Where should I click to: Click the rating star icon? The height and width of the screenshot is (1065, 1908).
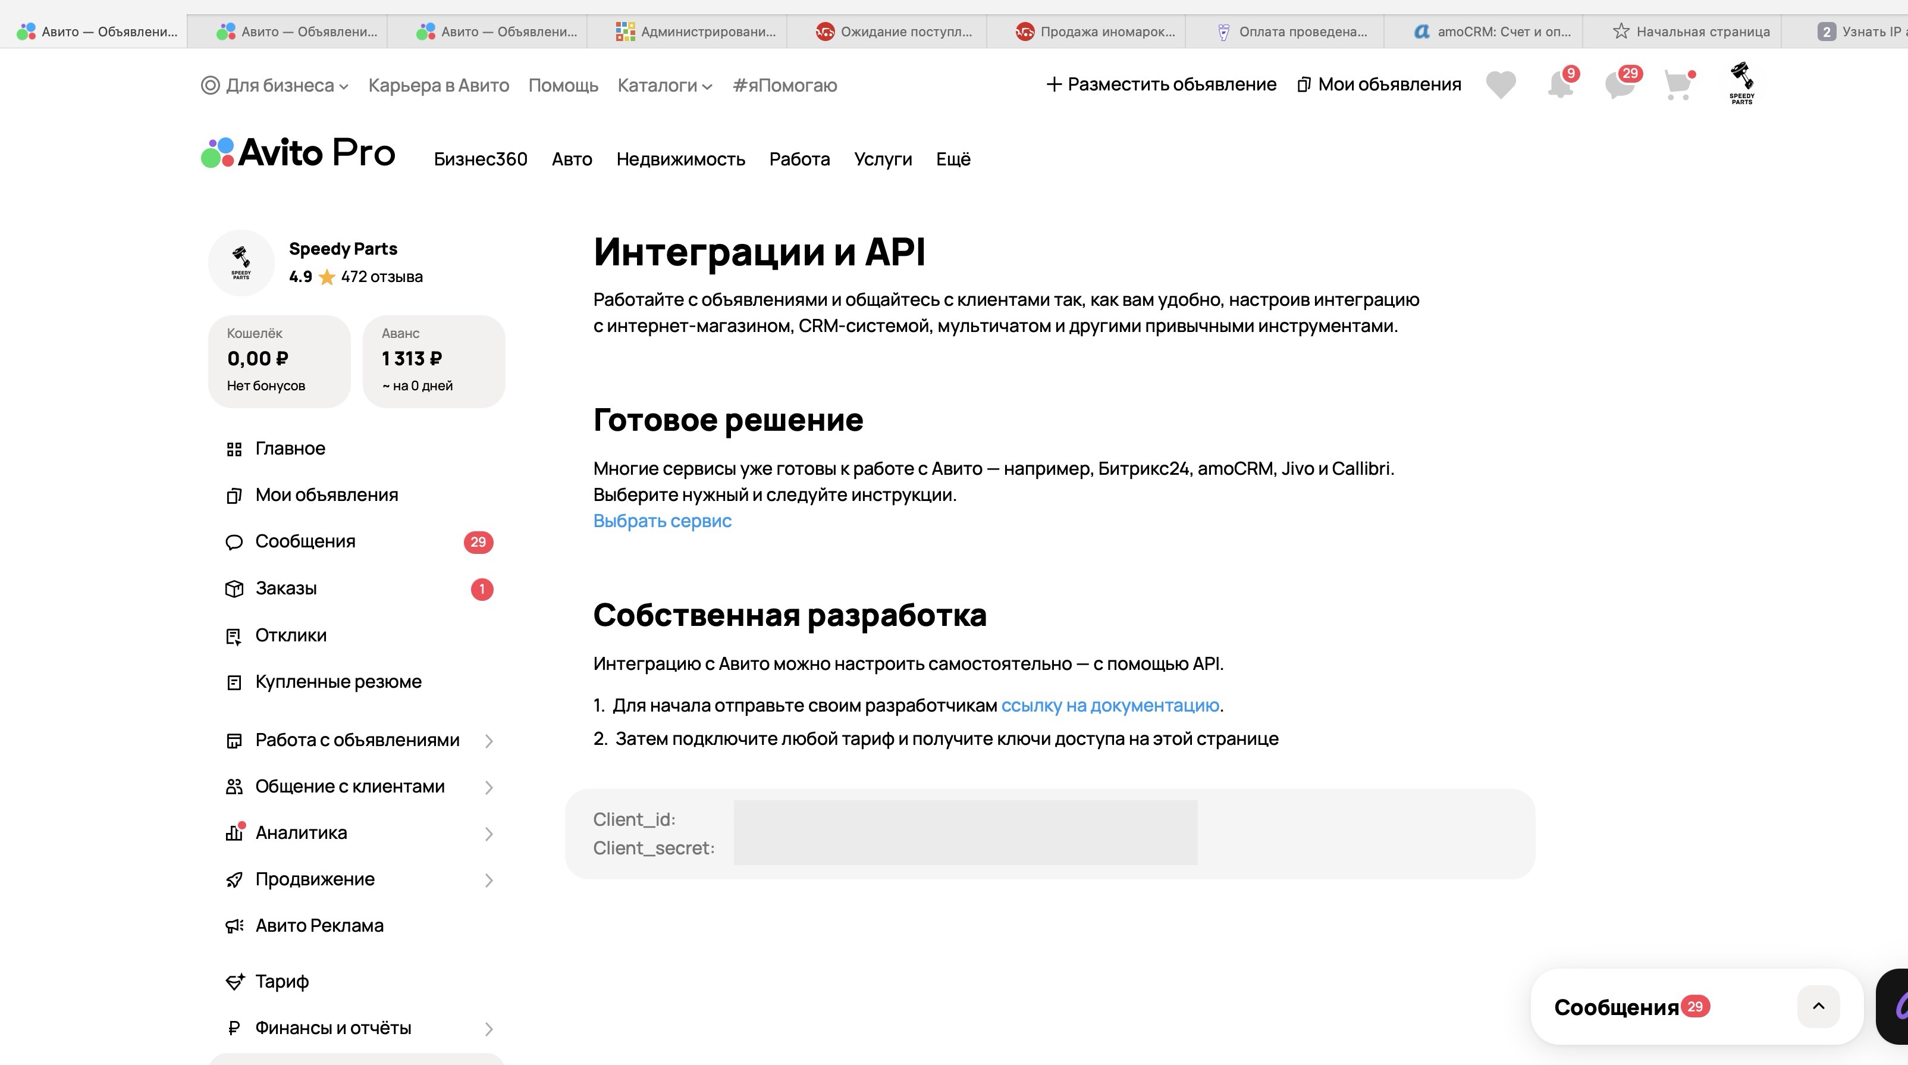[327, 277]
